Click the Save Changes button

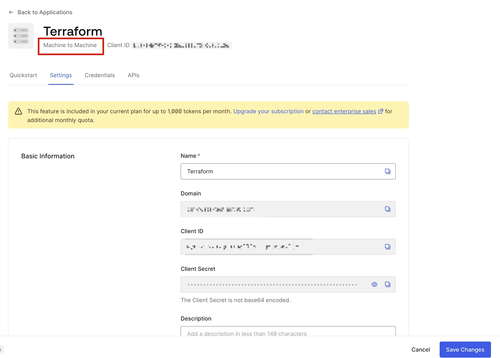click(465, 349)
